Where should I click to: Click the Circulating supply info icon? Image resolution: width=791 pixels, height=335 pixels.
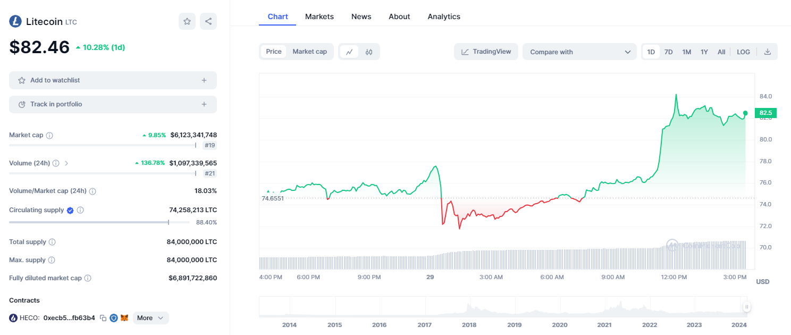click(x=80, y=211)
